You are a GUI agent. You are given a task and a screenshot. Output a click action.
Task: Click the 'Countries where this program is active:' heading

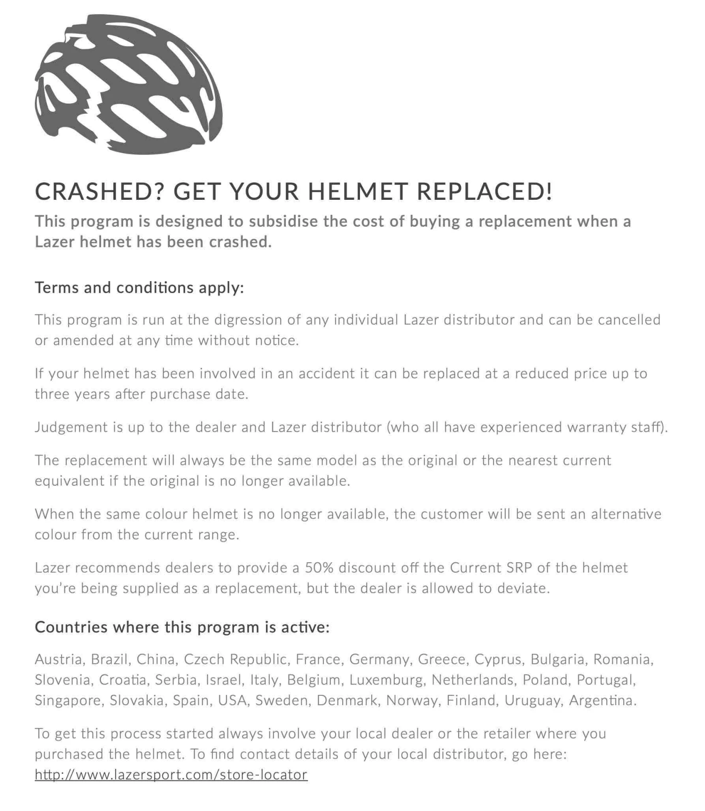(x=182, y=627)
